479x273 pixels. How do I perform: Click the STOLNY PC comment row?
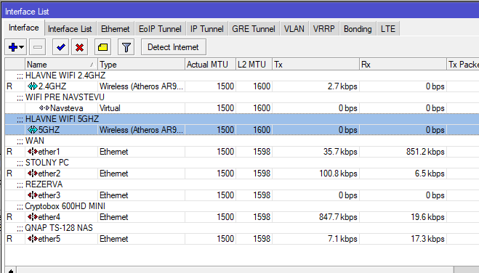(242, 163)
